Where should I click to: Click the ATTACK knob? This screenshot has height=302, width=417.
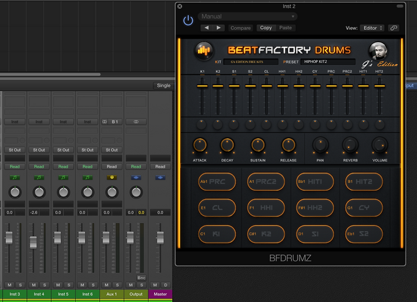point(200,145)
